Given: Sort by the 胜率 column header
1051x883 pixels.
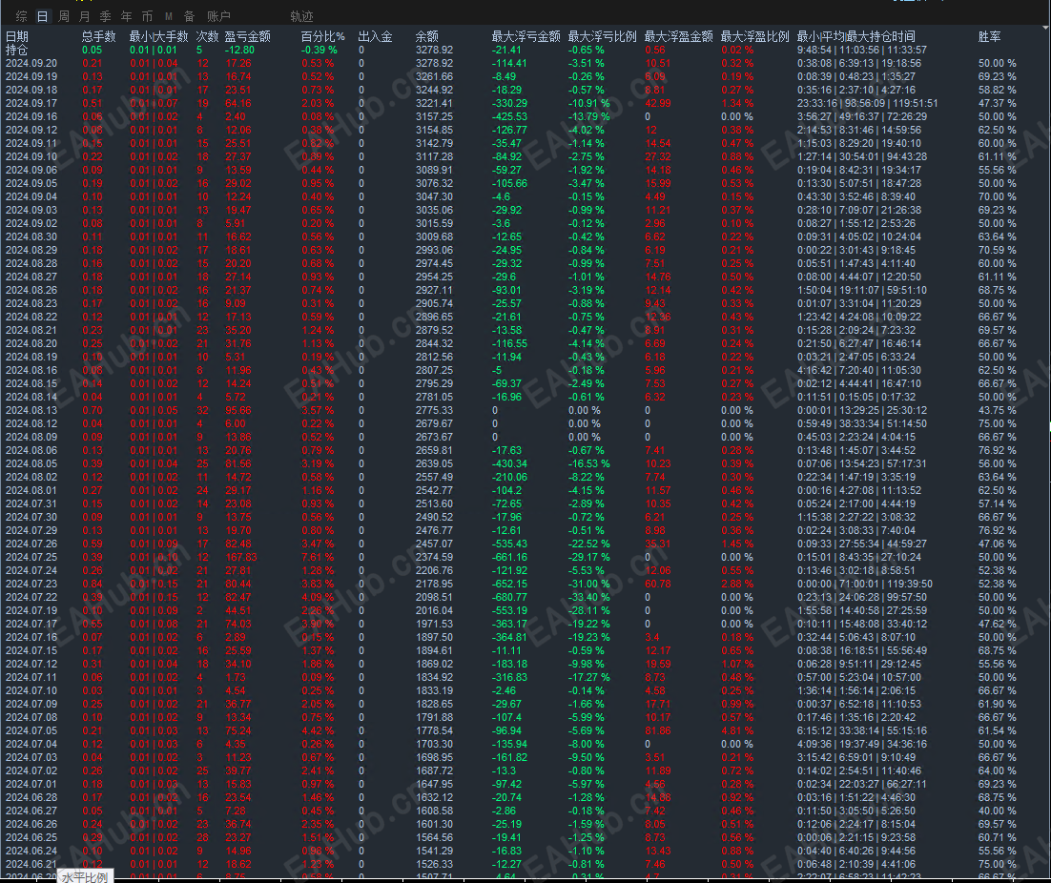Looking at the screenshot, I should (x=989, y=37).
